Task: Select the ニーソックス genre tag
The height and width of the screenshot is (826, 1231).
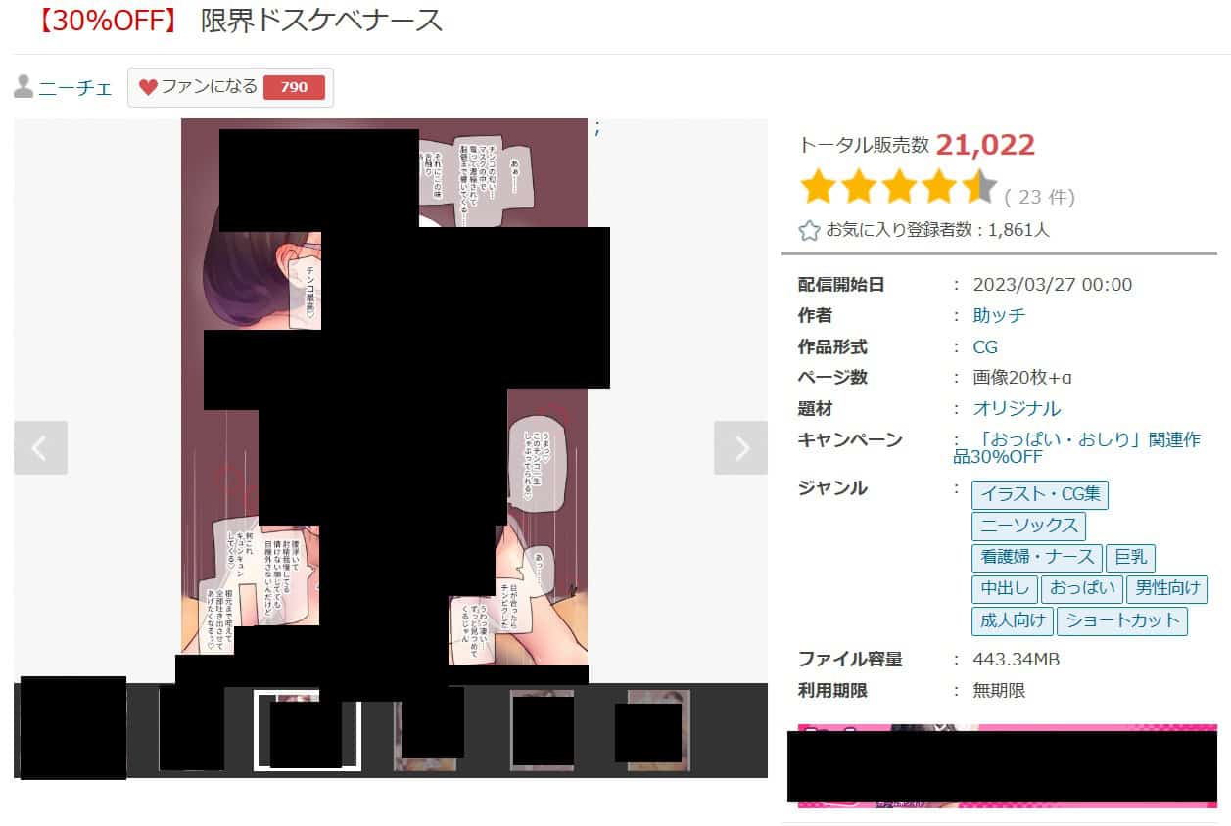Action: tap(1028, 526)
